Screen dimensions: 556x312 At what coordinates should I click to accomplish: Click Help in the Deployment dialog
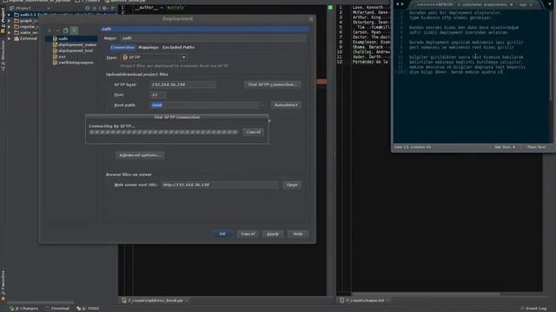(298, 234)
